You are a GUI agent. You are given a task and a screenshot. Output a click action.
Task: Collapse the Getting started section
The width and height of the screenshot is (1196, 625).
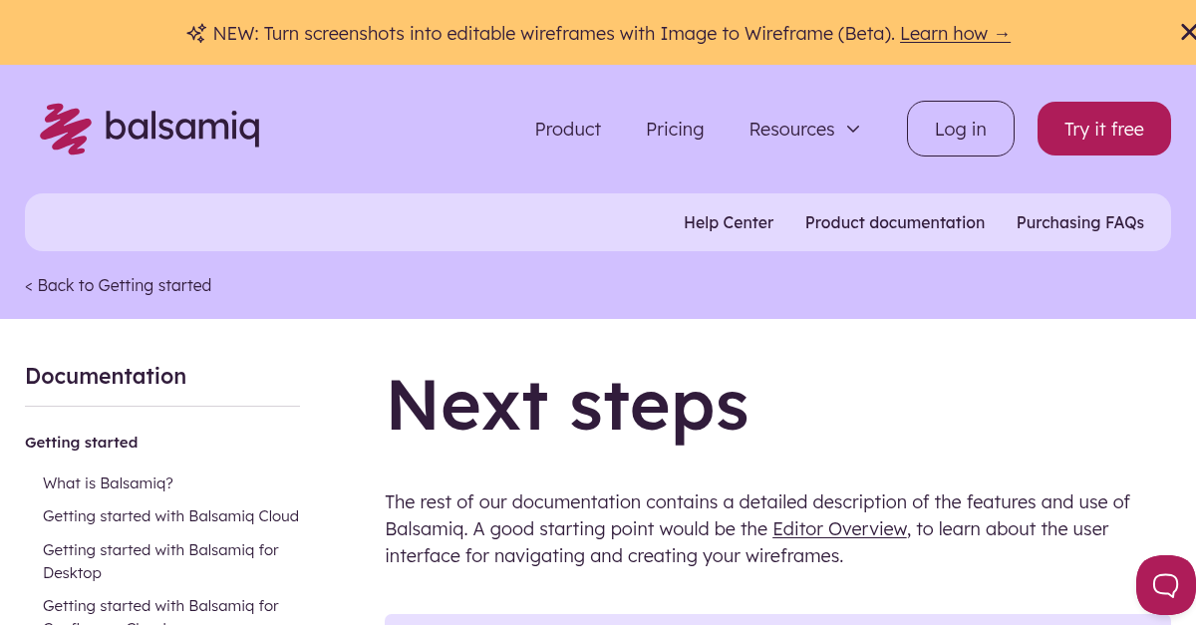tap(82, 442)
